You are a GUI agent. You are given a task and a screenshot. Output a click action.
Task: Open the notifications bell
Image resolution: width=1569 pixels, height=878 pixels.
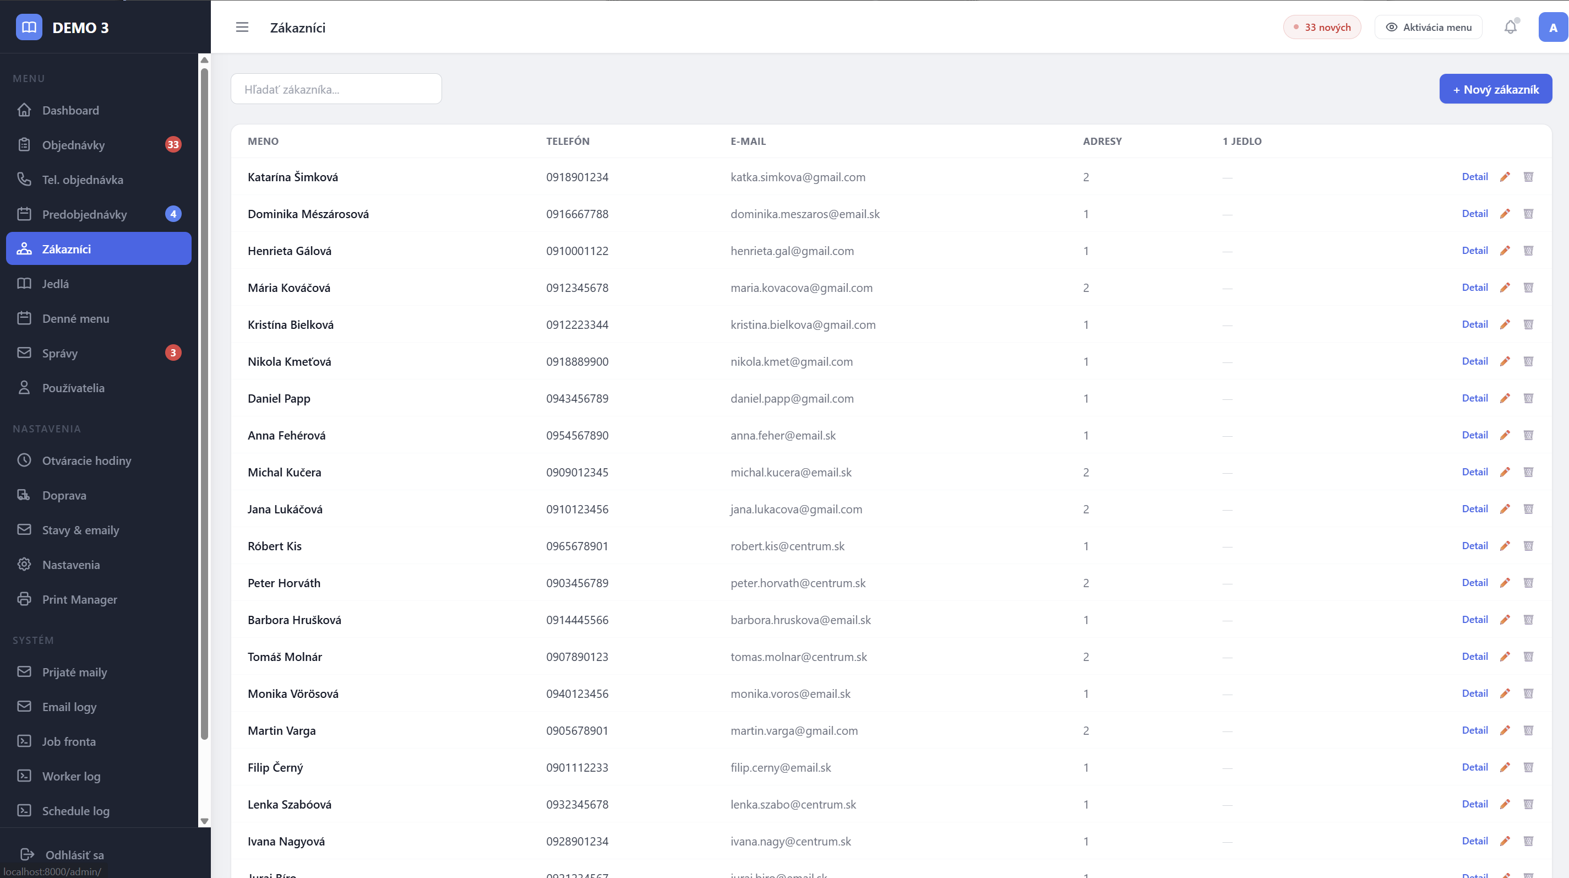1510,28
